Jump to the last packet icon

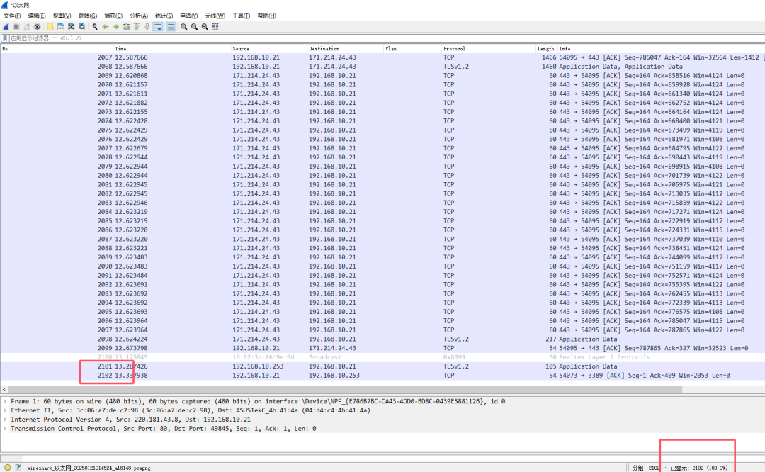tap(147, 27)
